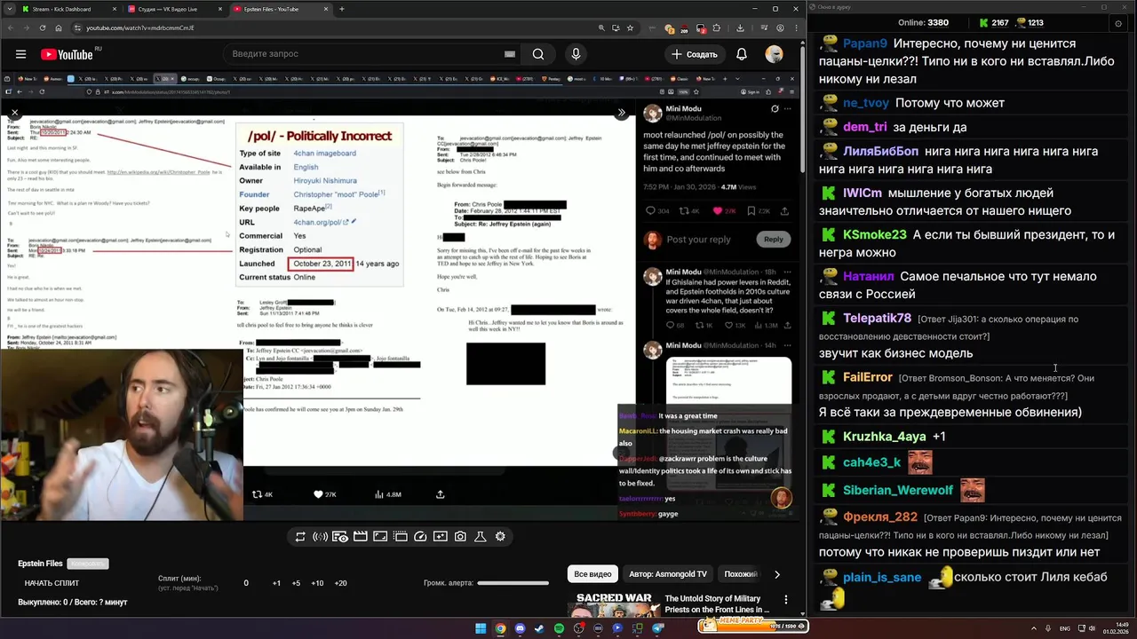Open Windows Start button
This screenshot has height=639, width=1137.
pos(481,628)
